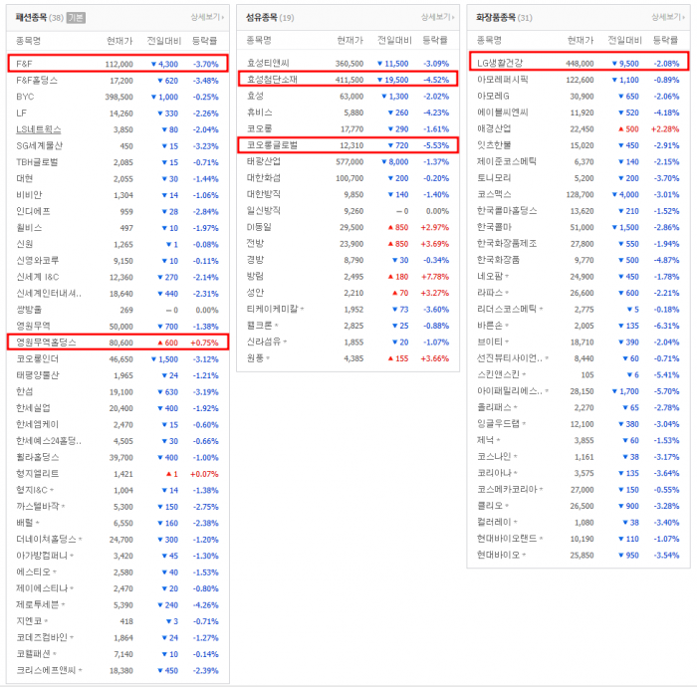Open the 애경산업 stock link

coord(494,128)
